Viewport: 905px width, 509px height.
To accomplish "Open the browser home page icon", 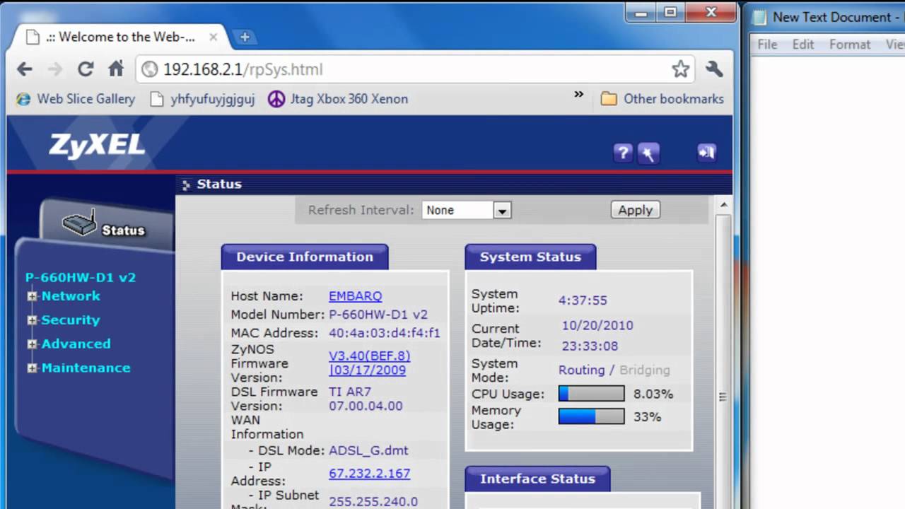I will [116, 69].
